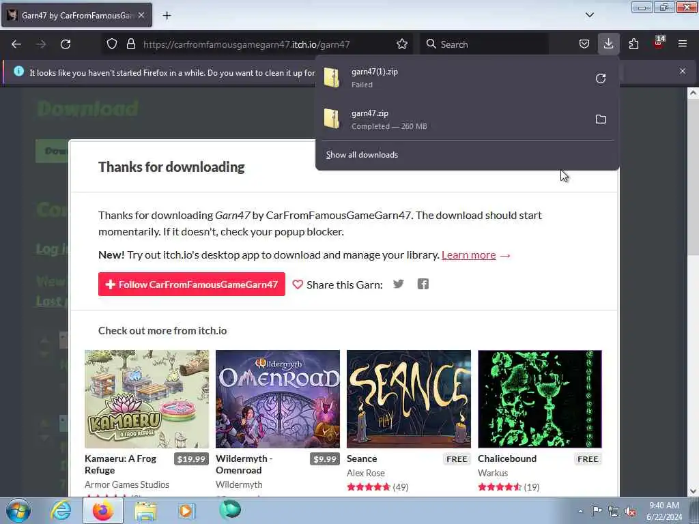Reload the current page
The image size is (699, 524).
(x=66, y=44)
